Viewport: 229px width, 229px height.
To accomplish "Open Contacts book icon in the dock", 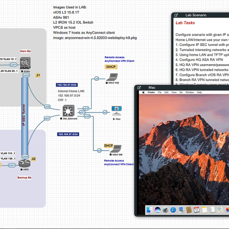I will (x=189, y=210).
